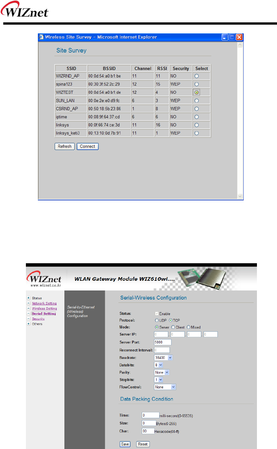Open the FlowControl dropdown
The height and width of the screenshot is (449, 277).
point(165,387)
